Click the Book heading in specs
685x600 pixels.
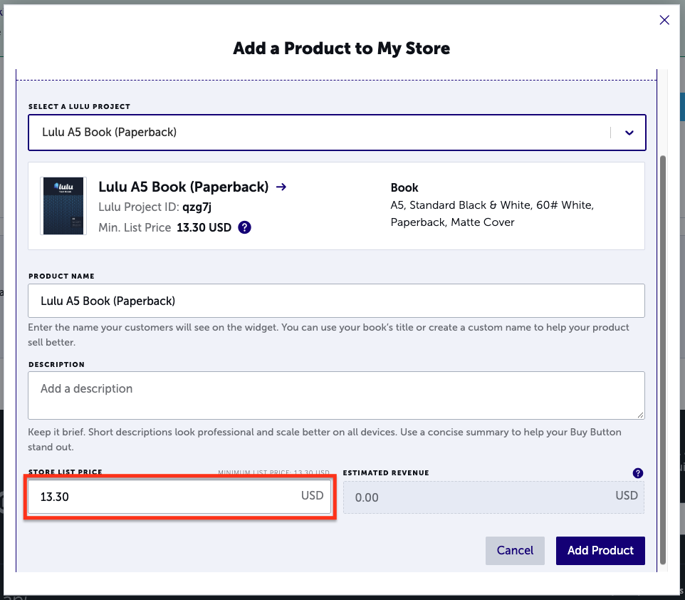[x=404, y=187]
